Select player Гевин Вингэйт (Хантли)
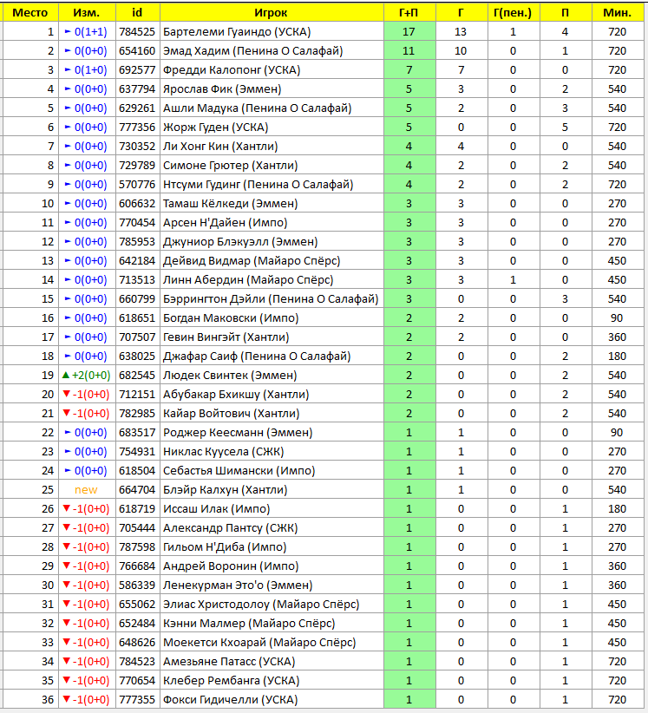648x713 pixels. click(226, 337)
